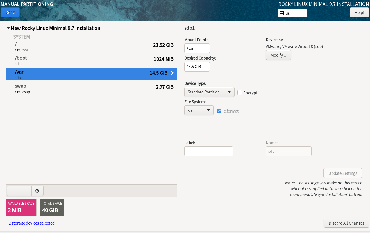Click the reload storage configuration icon
Image resolution: width=370 pixels, height=233 pixels.
click(x=37, y=191)
